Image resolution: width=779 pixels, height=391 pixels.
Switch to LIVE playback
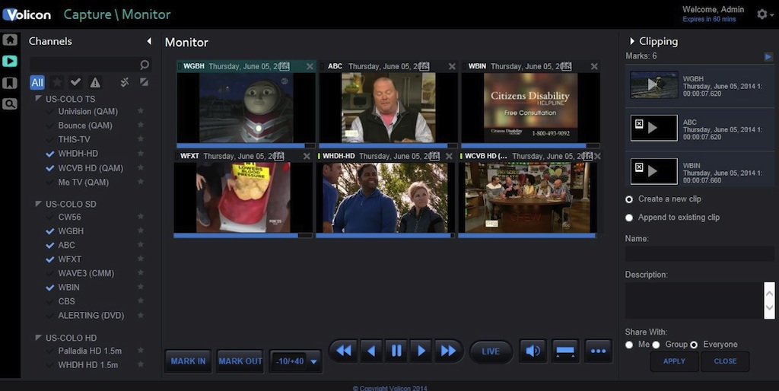click(x=491, y=351)
